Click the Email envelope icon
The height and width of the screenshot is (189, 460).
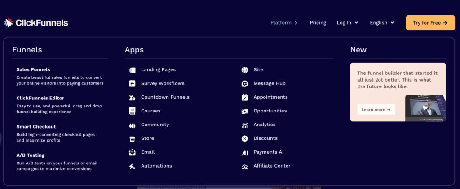pyautogui.click(x=133, y=152)
